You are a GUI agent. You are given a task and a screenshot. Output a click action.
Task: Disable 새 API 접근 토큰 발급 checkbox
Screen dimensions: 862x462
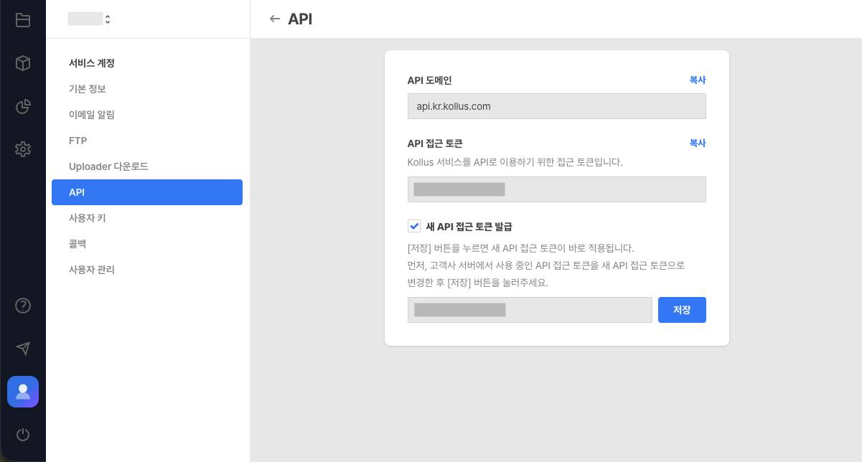click(x=414, y=225)
